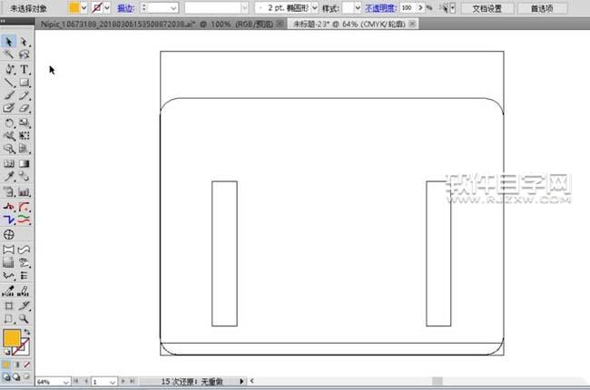Open the zoom level dropdown at bottom
Viewport: 590px width, 390px height.
[66, 382]
